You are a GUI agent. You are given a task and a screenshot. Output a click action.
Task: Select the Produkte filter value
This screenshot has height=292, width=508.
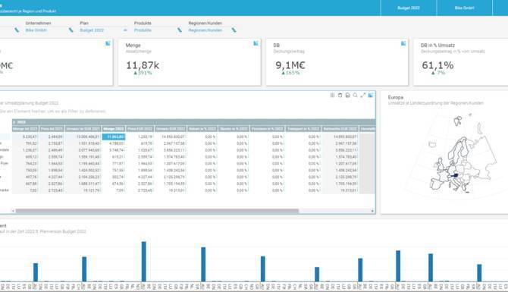143,30
